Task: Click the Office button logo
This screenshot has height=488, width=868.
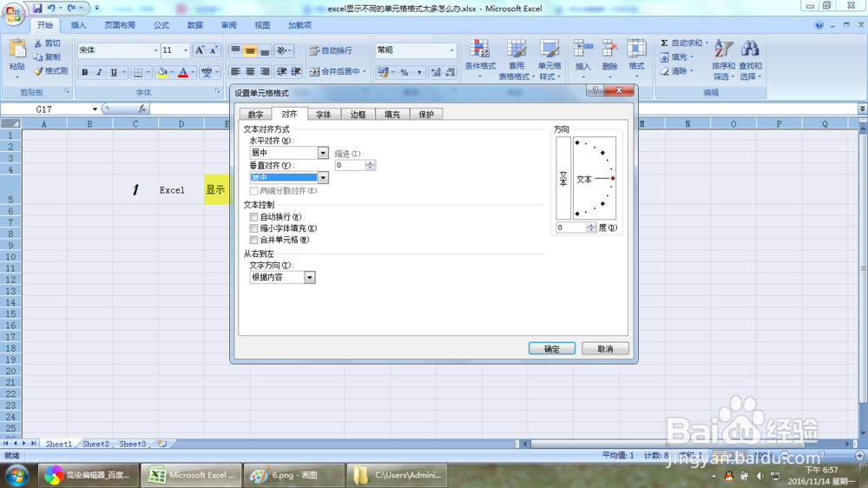Action: pos(13,13)
